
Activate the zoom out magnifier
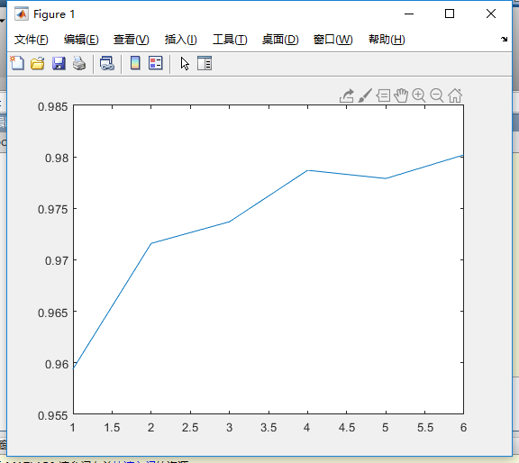[437, 95]
